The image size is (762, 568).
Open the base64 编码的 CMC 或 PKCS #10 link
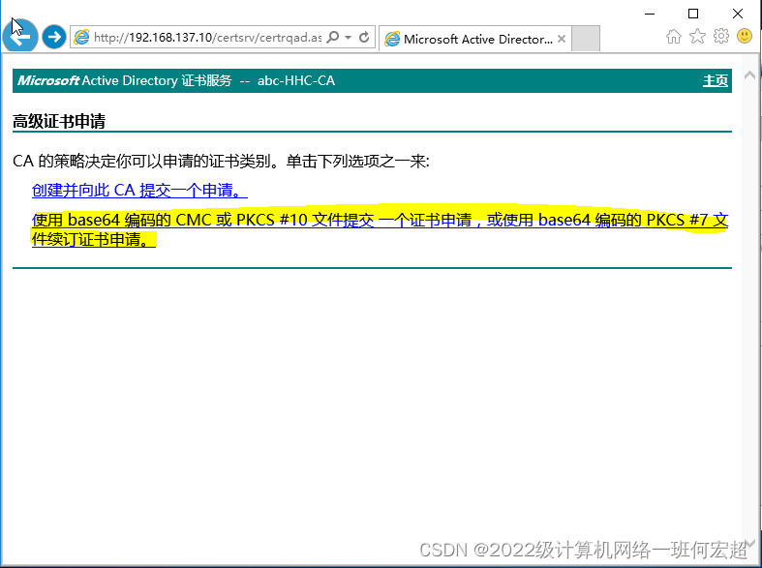point(380,229)
